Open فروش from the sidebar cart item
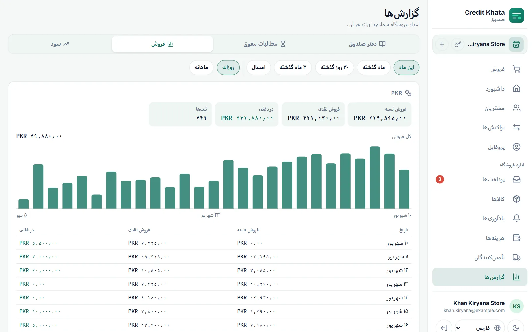532x332 pixels. 480,69
